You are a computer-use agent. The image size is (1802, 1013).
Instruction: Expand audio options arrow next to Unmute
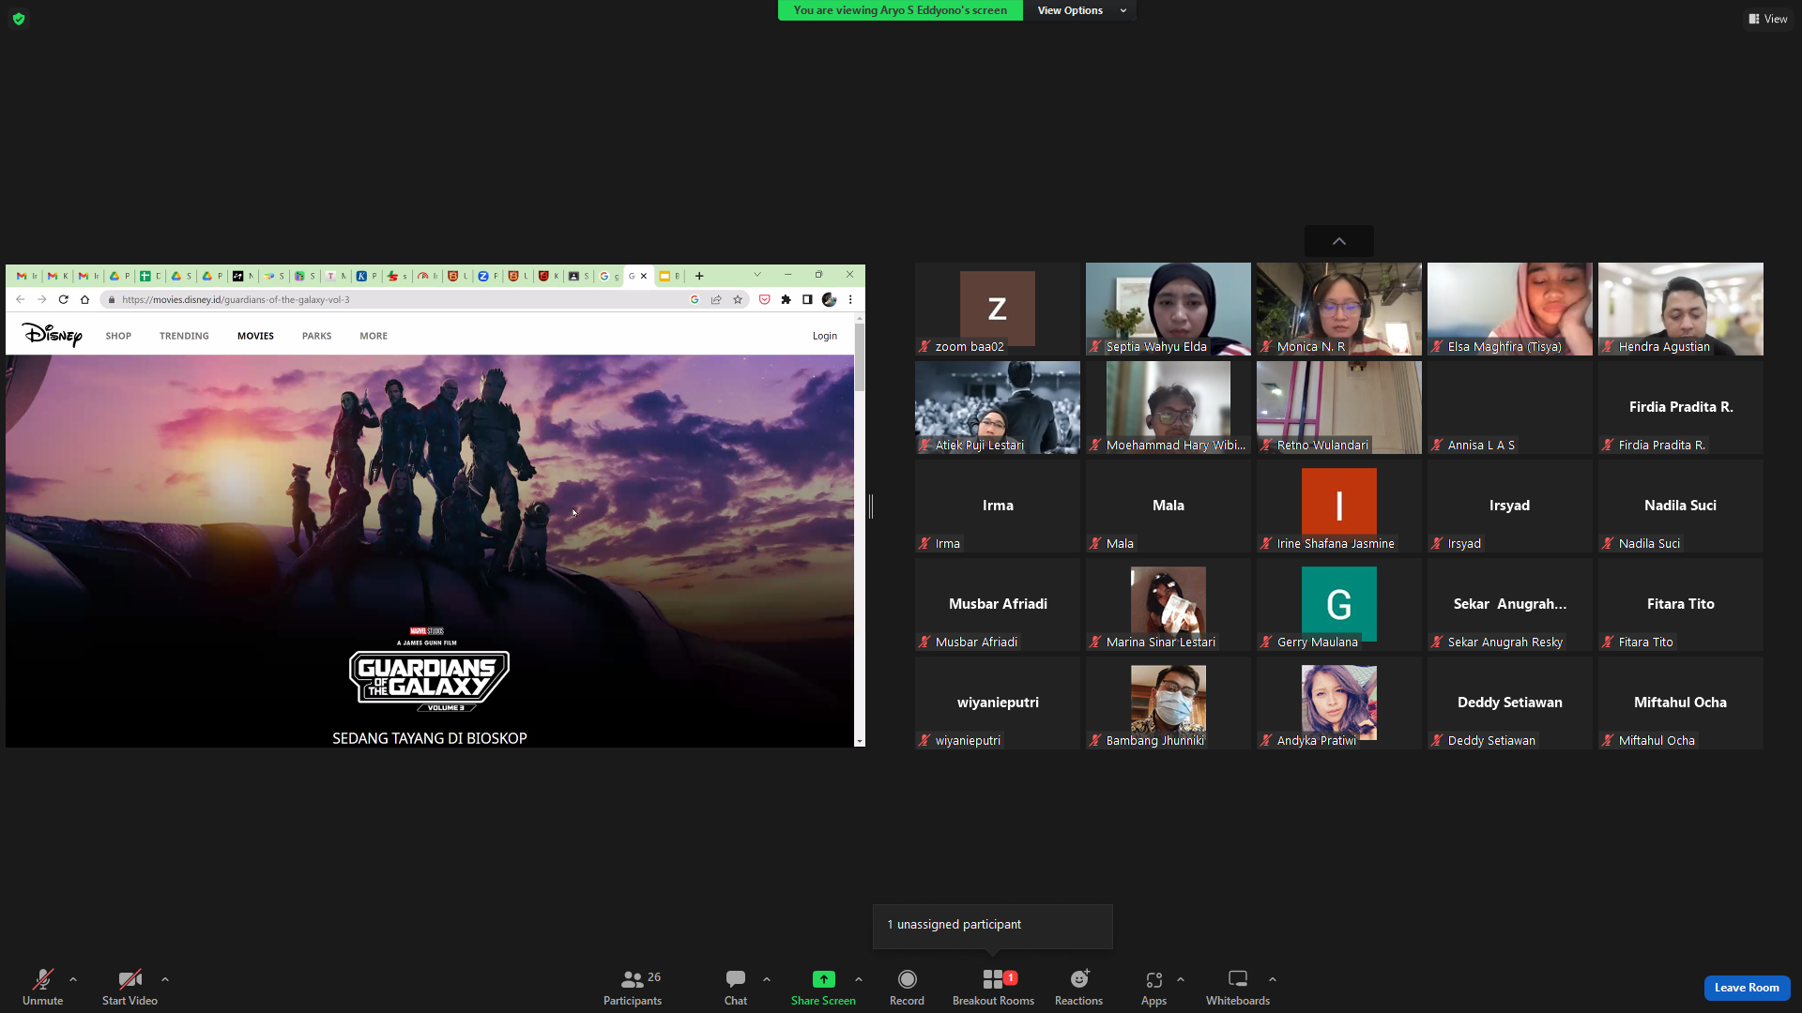pos(73,979)
